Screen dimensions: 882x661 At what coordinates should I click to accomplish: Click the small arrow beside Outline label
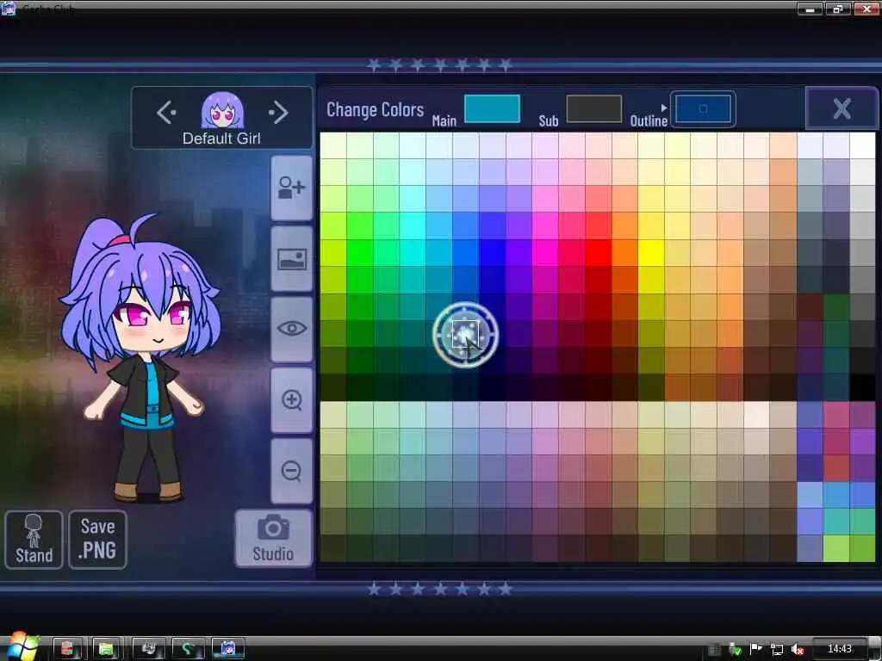pyautogui.click(x=664, y=108)
